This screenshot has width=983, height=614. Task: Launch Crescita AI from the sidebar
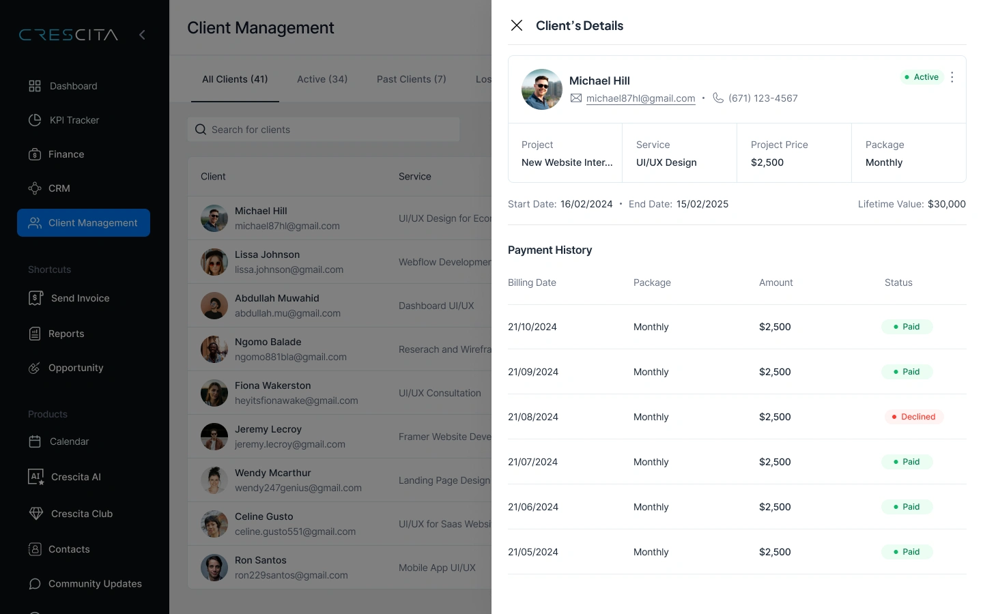tap(76, 477)
